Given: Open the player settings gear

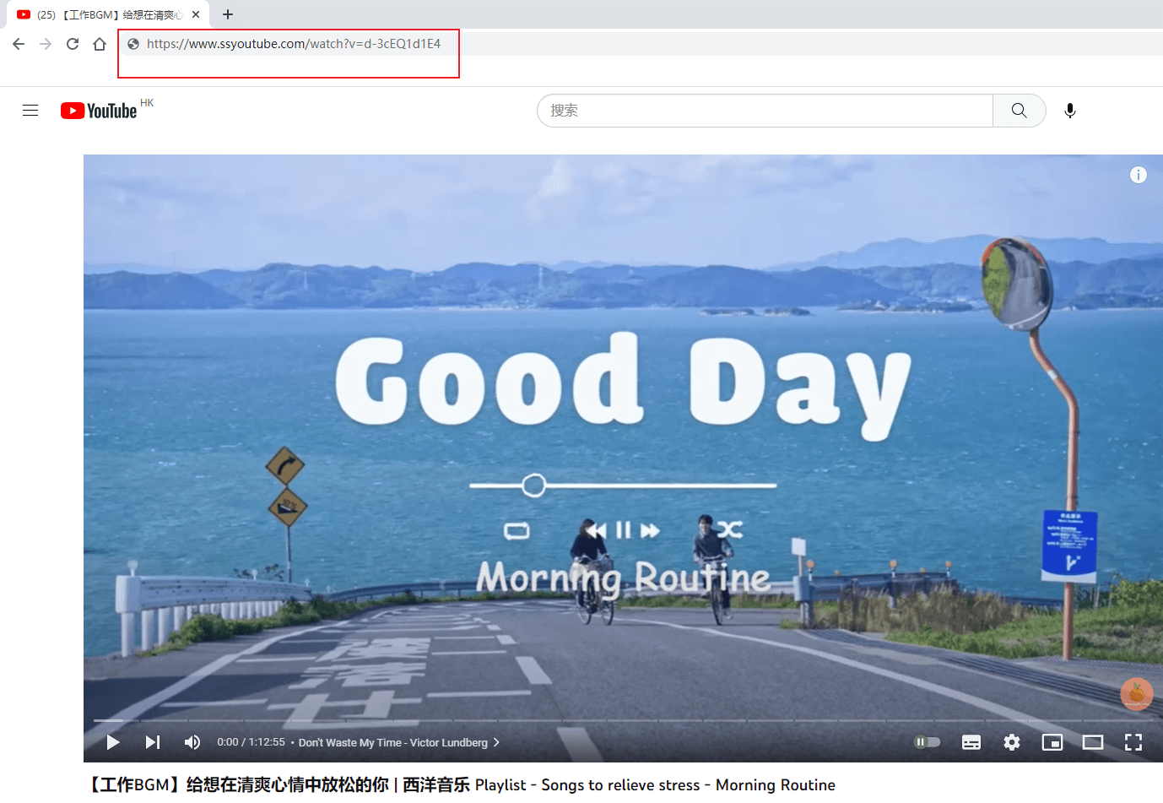Looking at the screenshot, I should tap(1011, 742).
